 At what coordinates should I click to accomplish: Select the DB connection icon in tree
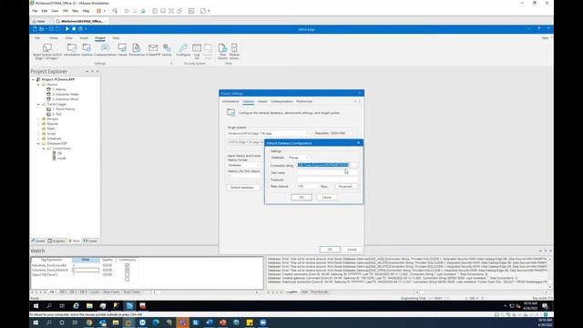[x=54, y=153]
